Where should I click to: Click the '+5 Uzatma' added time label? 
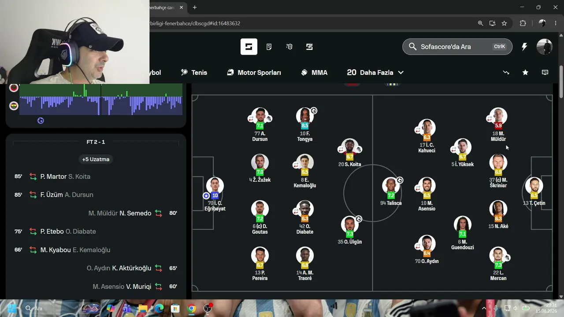96,159
